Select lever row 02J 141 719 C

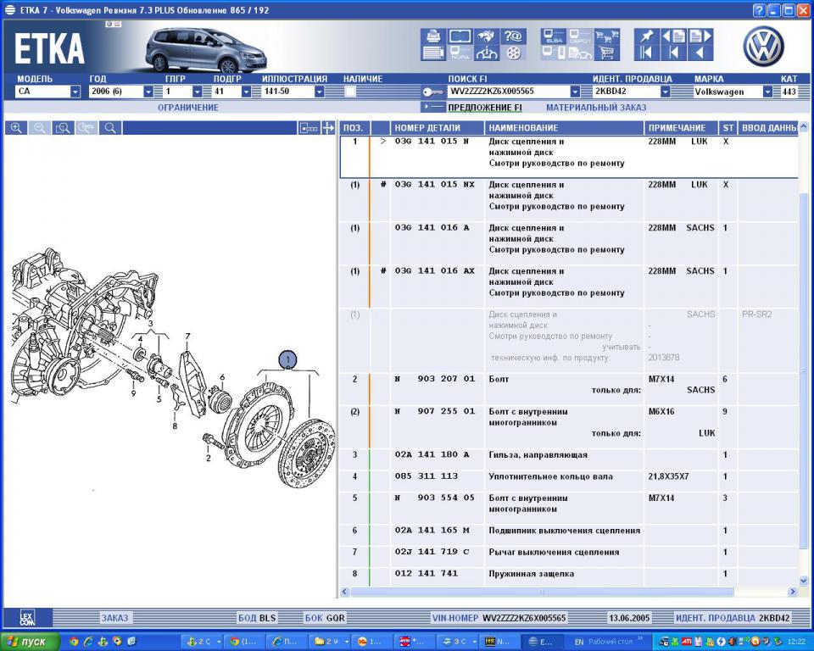click(x=568, y=557)
